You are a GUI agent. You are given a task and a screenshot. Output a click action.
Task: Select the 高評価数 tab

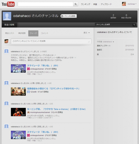point(22,33)
